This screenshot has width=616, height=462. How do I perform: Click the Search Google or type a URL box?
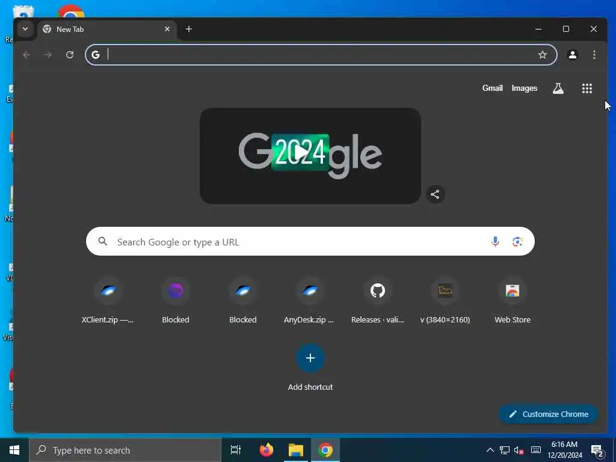click(310, 241)
